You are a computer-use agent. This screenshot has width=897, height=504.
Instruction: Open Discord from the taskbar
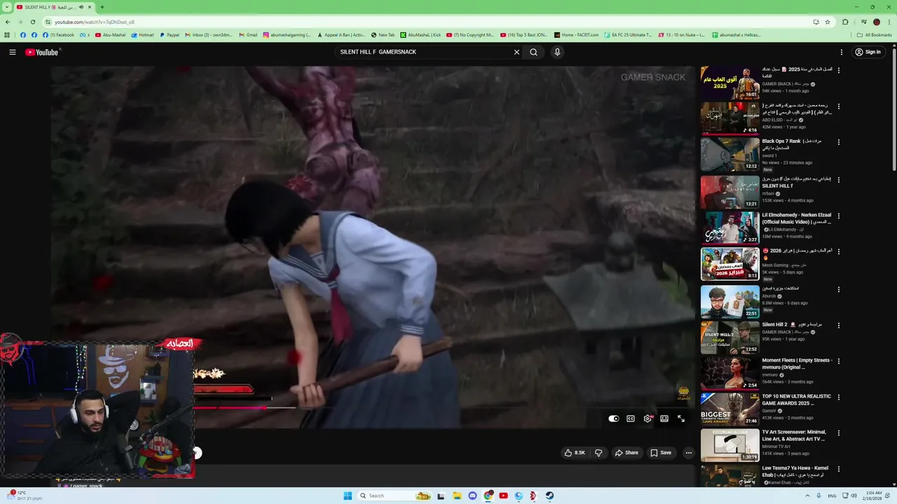472,496
